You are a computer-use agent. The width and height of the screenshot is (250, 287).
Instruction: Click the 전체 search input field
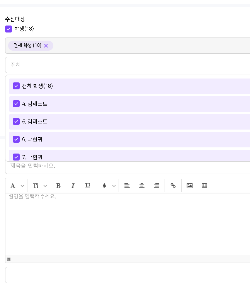128,65
